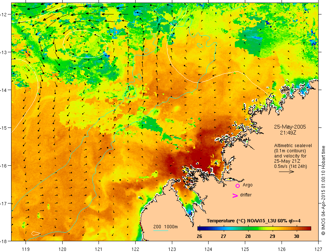Click the color bar value 29
The height and width of the screenshot is (252, 326).
pyautogui.click(x=272, y=236)
